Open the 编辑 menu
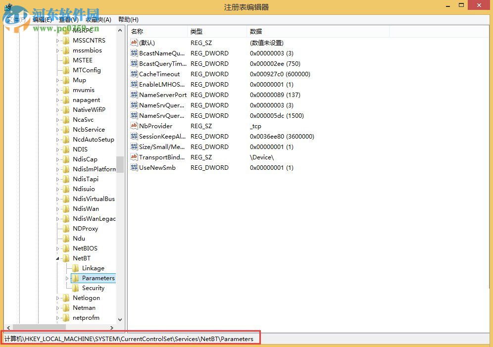 click(x=40, y=19)
